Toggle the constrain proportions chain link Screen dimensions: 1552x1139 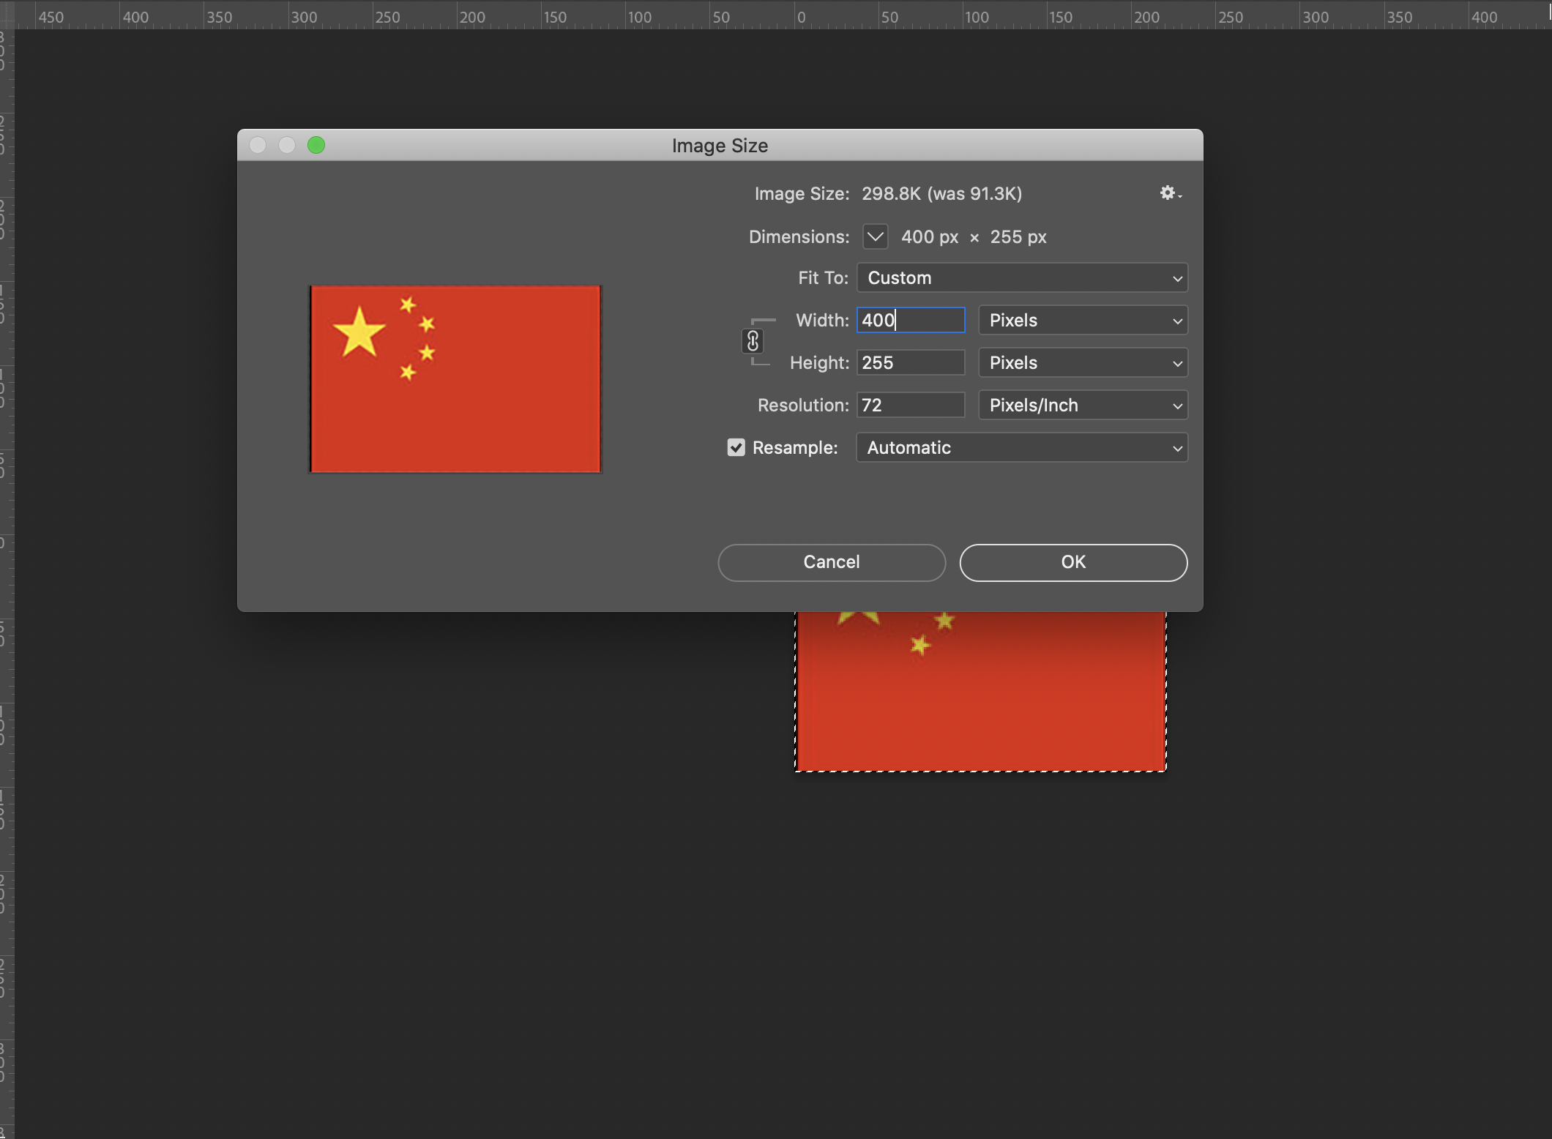pyautogui.click(x=753, y=341)
